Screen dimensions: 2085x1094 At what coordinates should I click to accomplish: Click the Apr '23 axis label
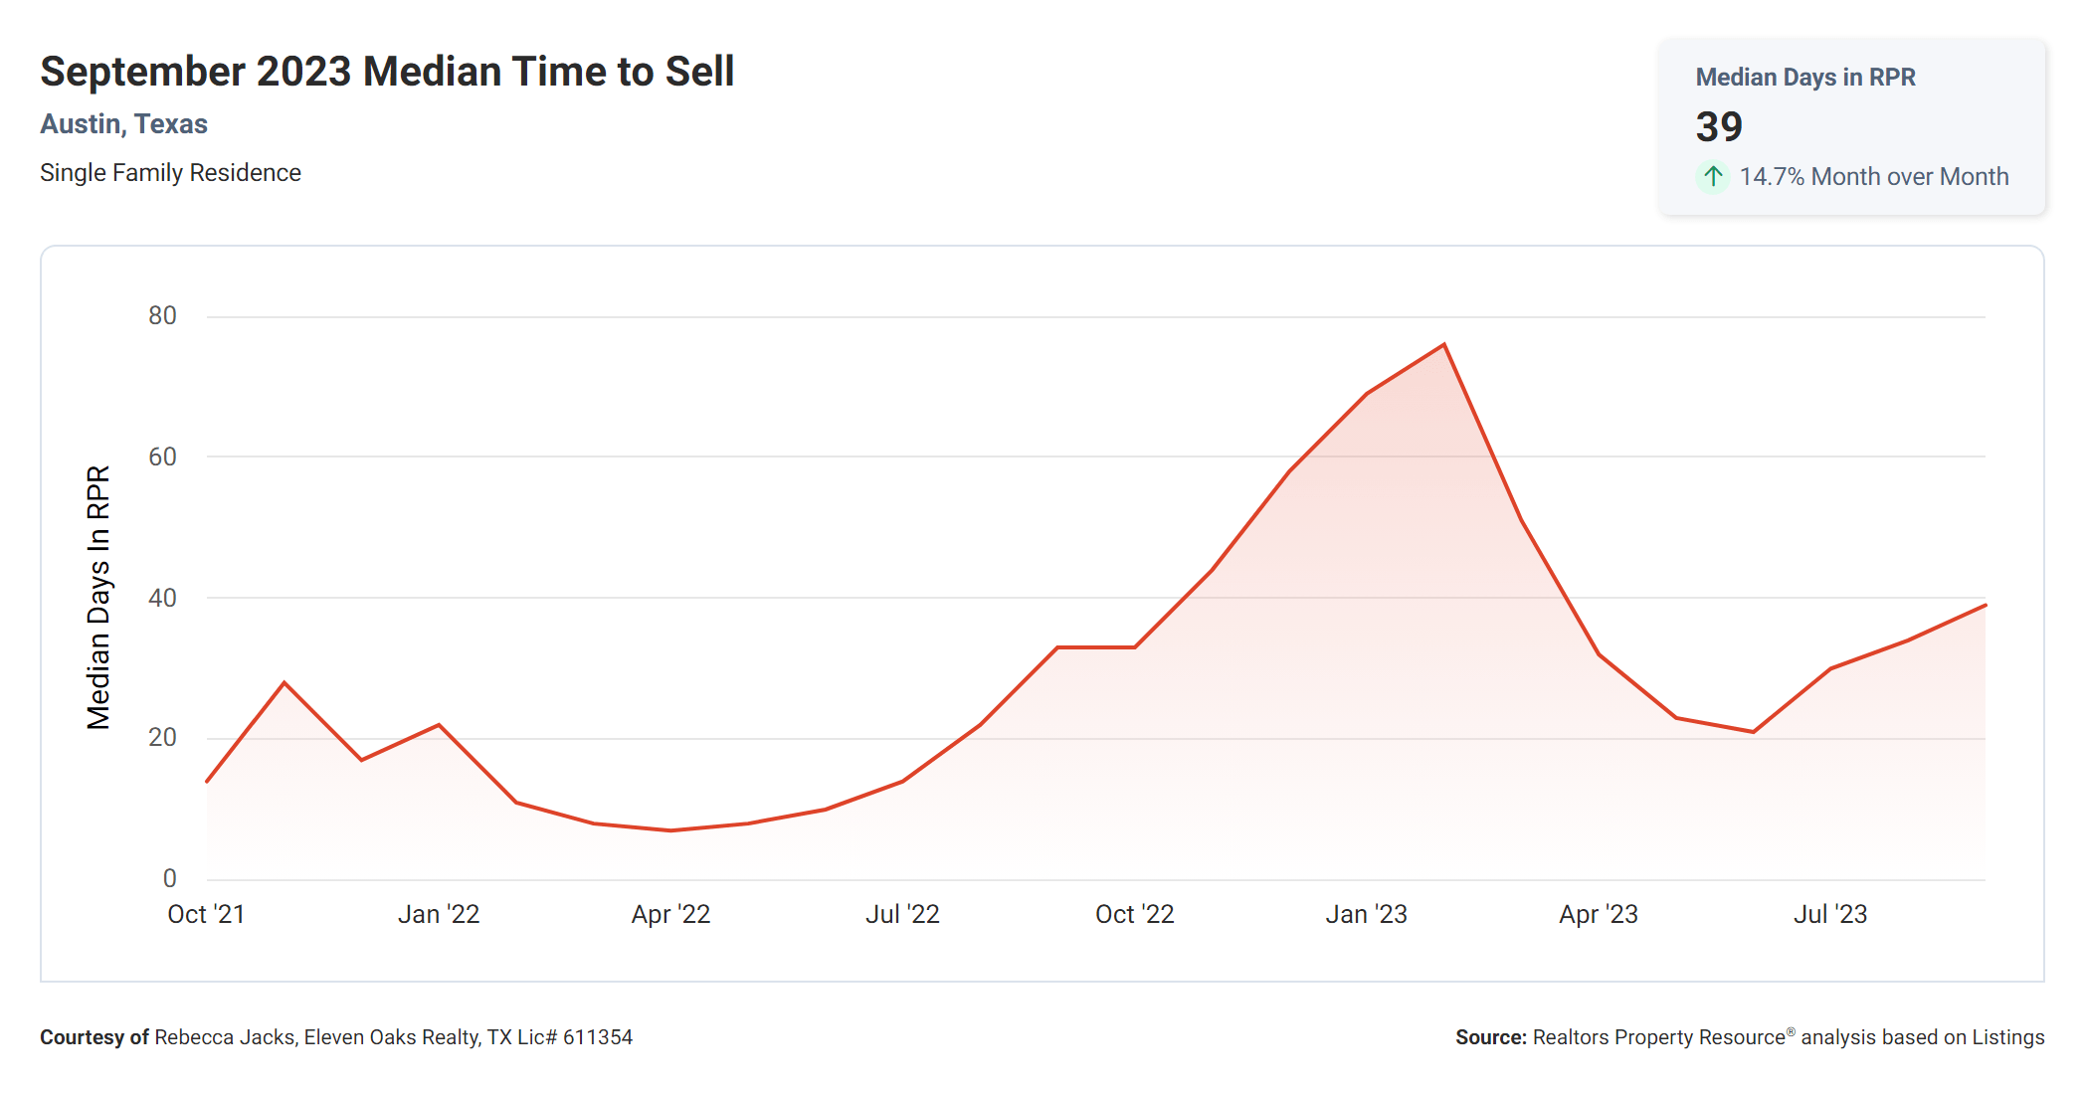point(1598,914)
